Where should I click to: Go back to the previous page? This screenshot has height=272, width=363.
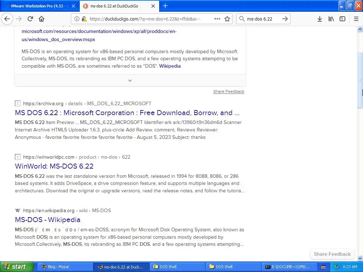tap(7, 19)
